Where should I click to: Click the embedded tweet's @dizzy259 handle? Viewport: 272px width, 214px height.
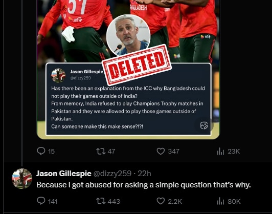pyautogui.click(x=80, y=78)
